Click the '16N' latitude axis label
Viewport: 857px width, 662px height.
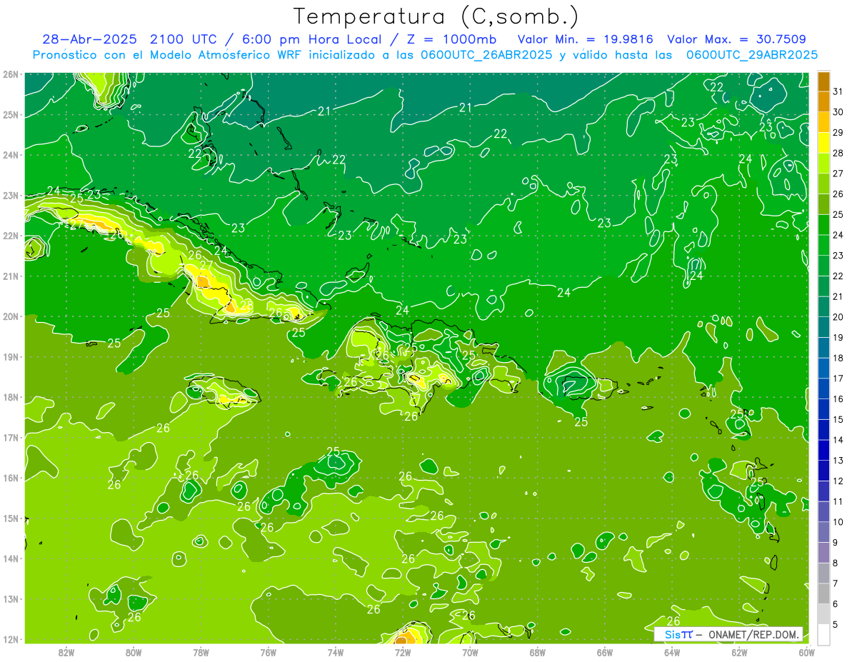(11, 478)
